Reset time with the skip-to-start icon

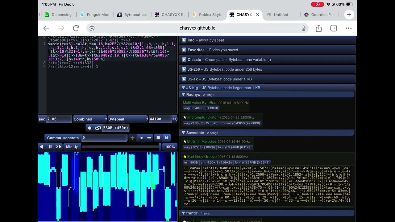tap(167, 138)
